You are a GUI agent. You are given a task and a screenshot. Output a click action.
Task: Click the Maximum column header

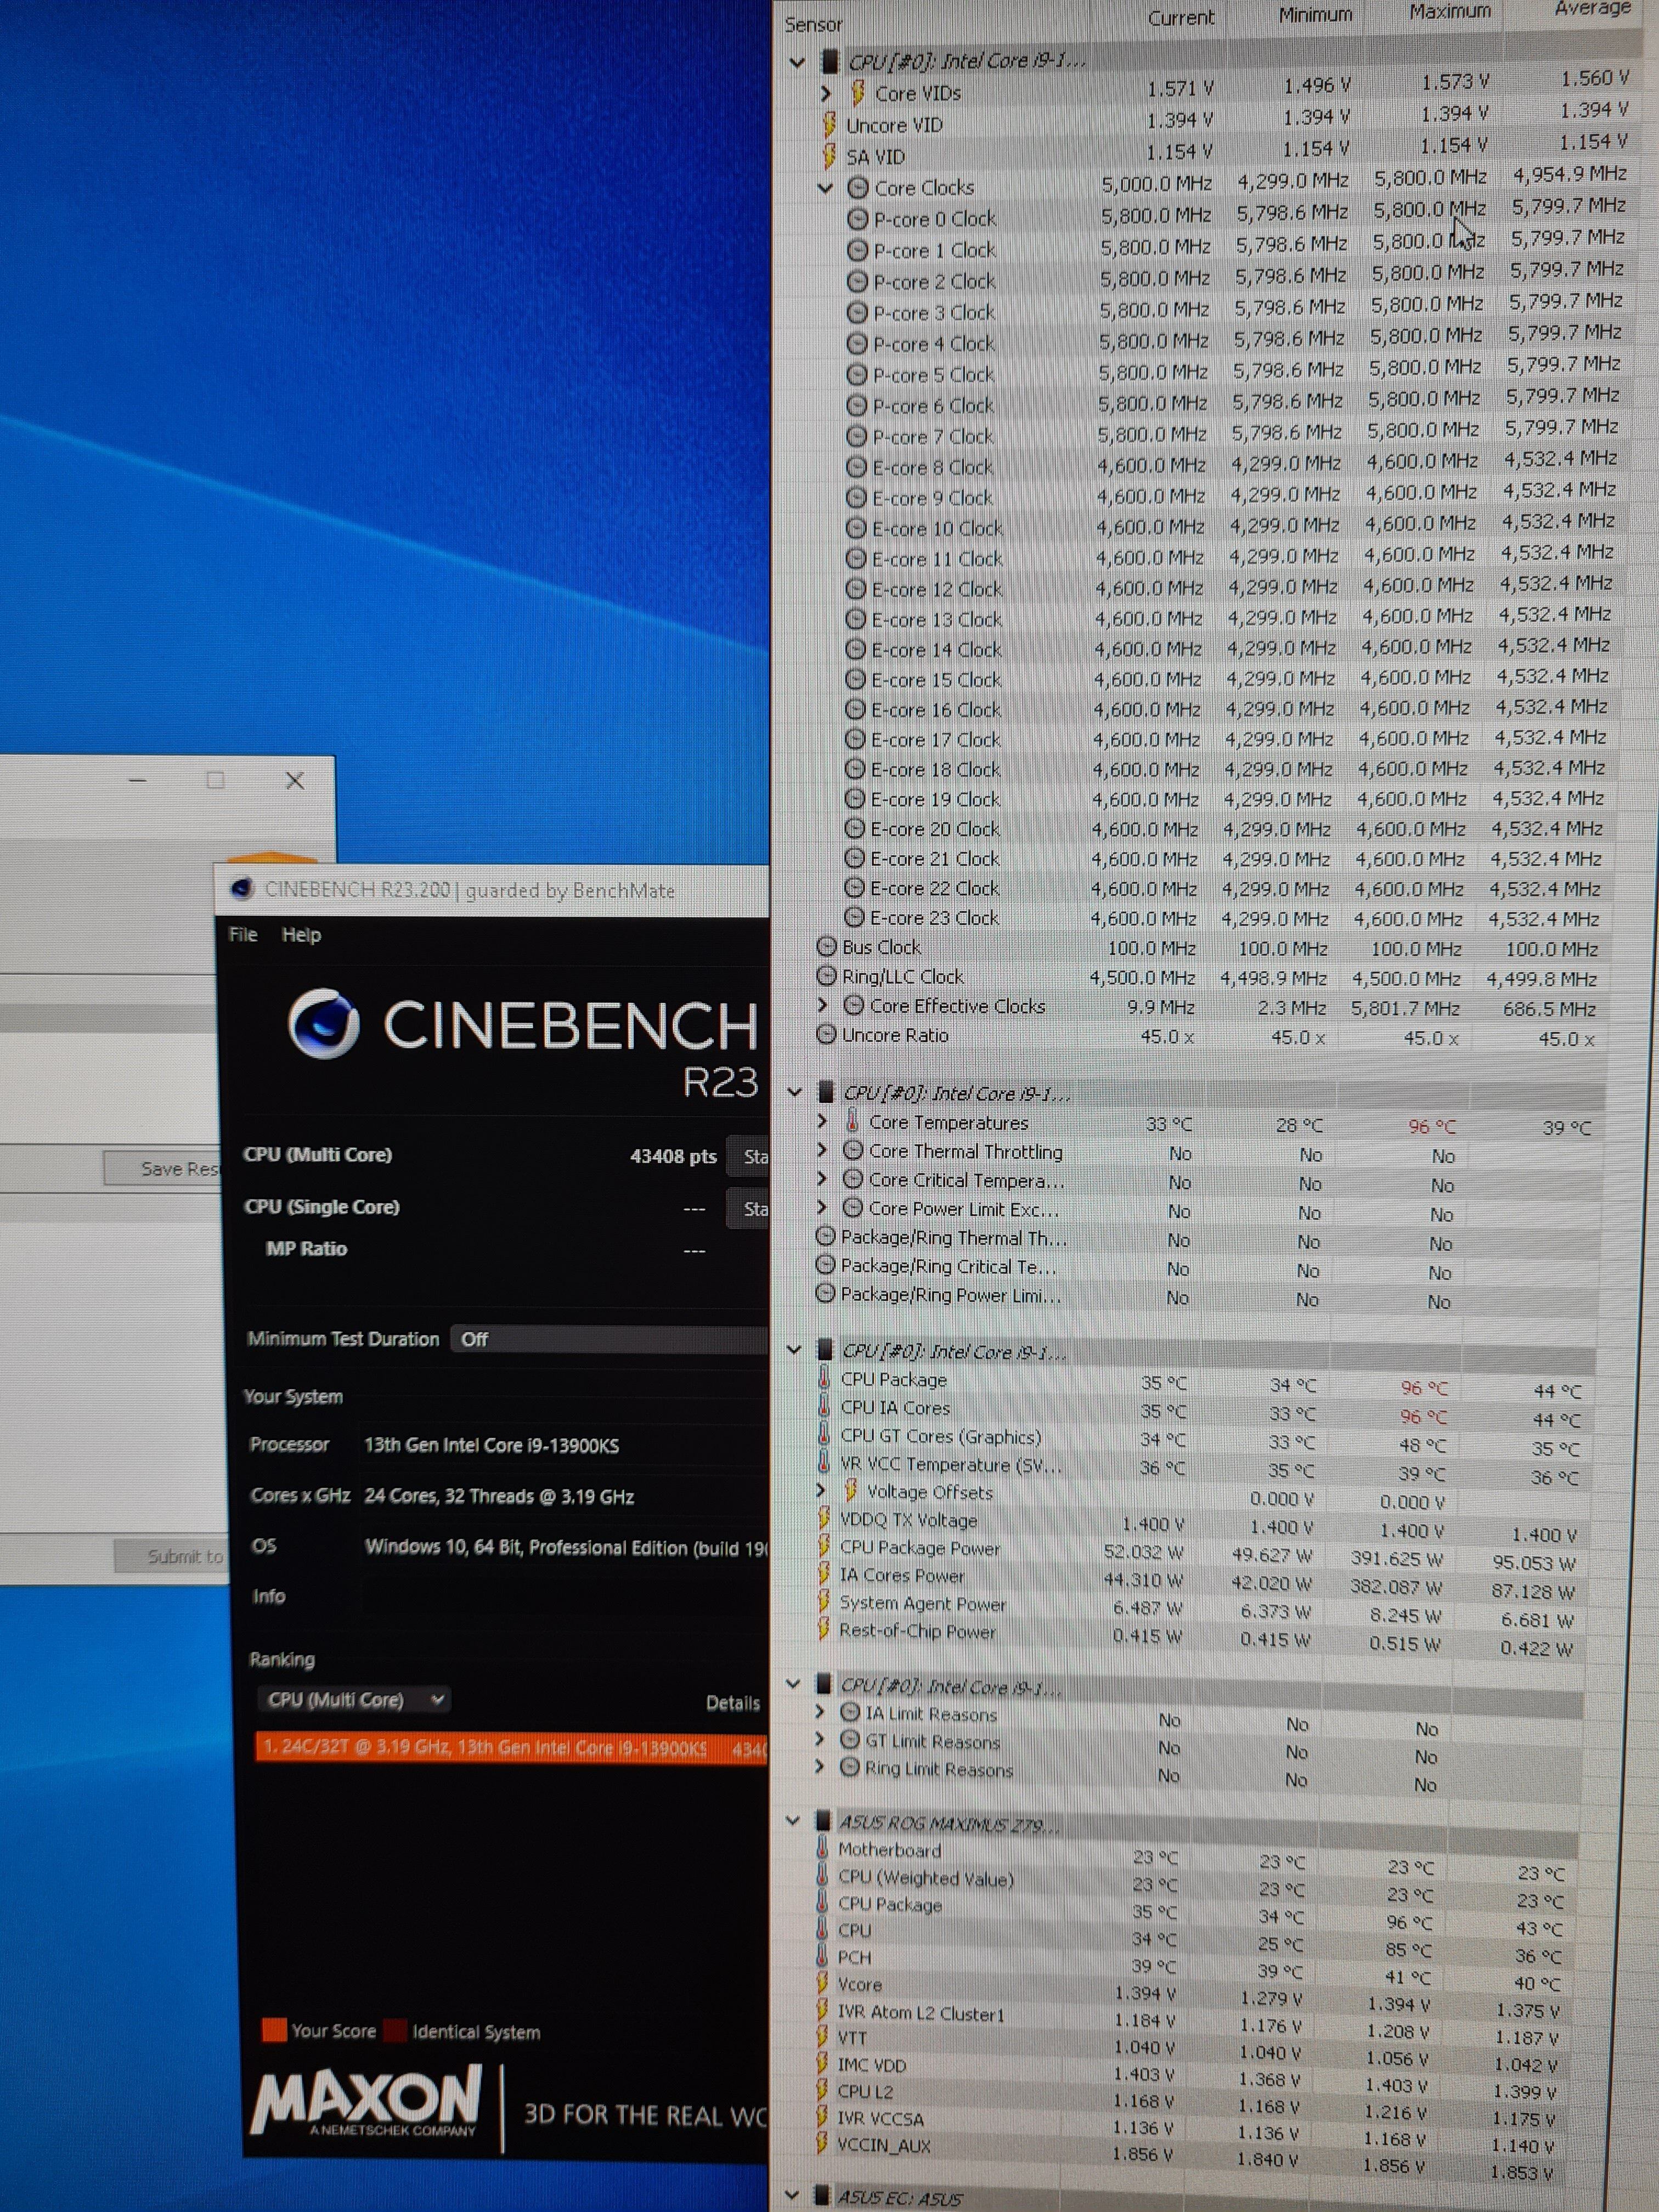tap(1449, 11)
